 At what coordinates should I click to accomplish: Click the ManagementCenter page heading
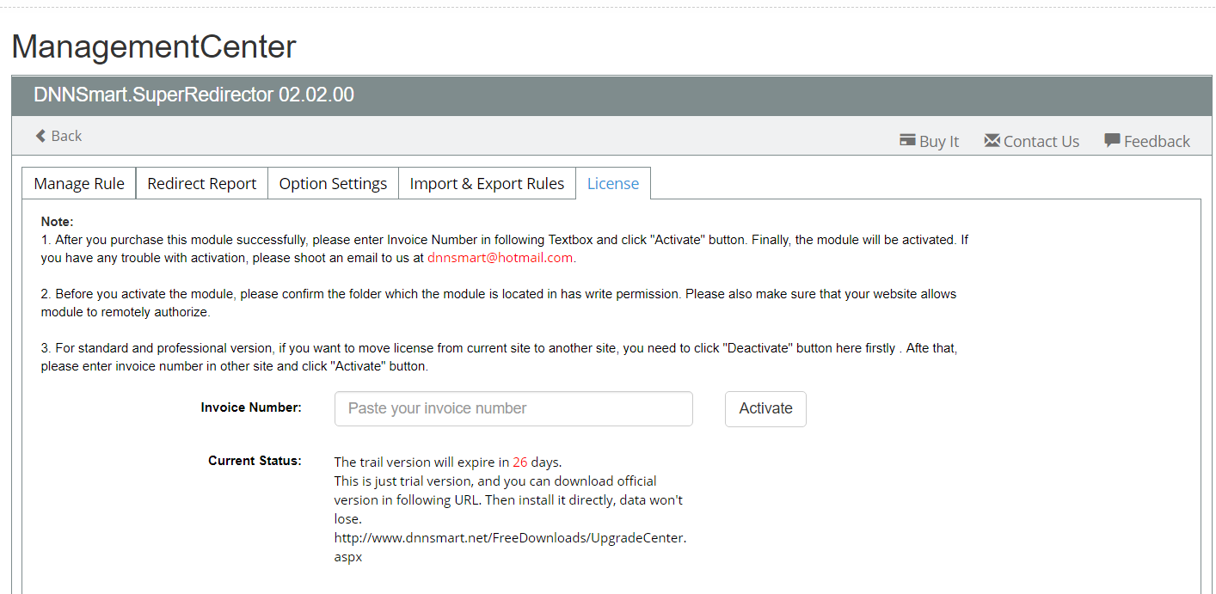[x=154, y=46]
